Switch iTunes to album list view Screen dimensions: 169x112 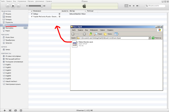tap(130, 6)
